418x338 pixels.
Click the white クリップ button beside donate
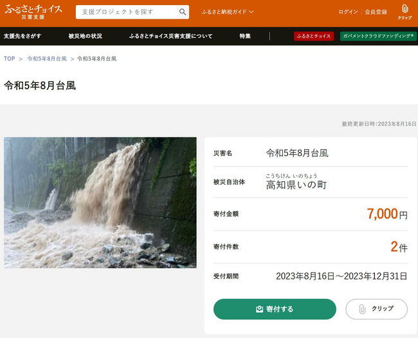coord(376,309)
